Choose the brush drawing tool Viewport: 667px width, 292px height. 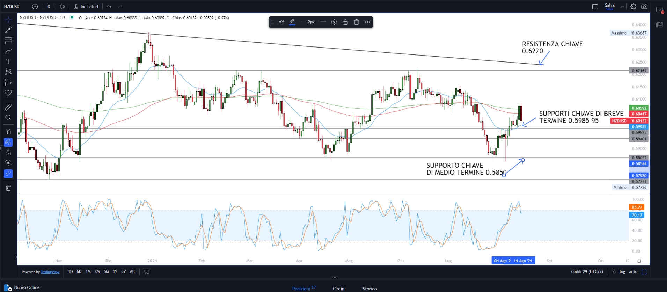point(8,51)
